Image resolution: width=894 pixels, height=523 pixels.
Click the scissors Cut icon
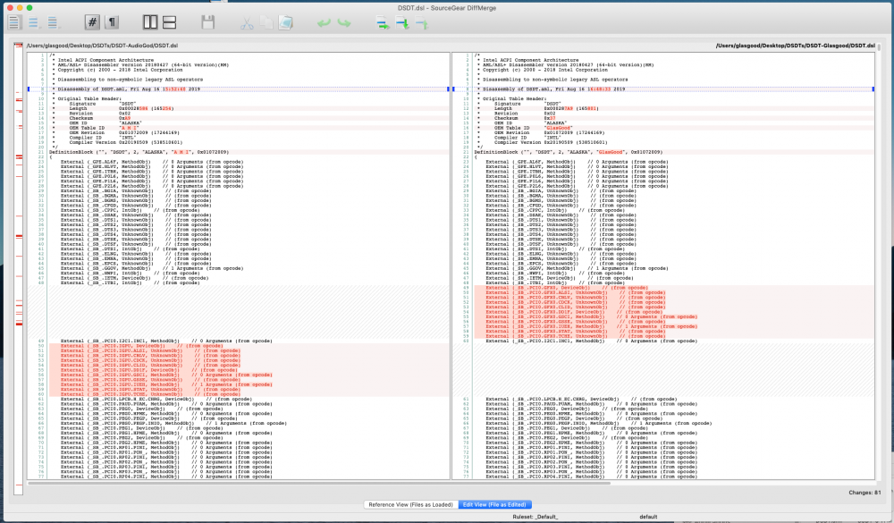point(247,23)
